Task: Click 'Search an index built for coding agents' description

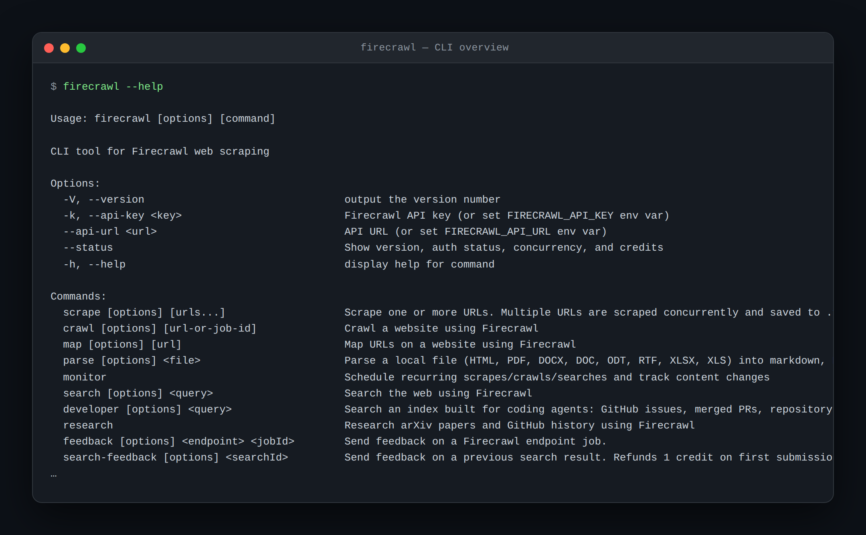Action: (x=588, y=409)
